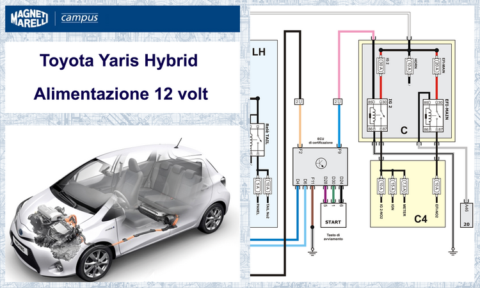
Task: Click the F11 terminal of the ECU
Action: coord(312,180)
